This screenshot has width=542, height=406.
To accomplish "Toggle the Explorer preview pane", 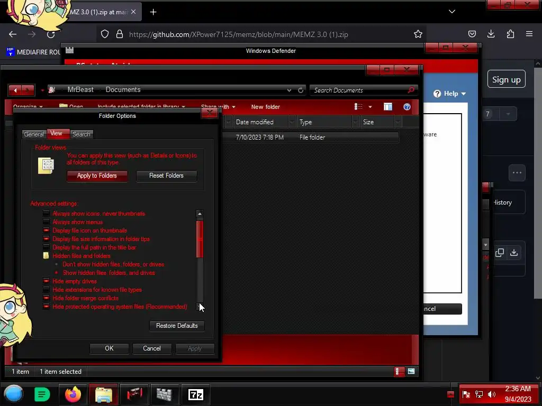I will (388, 107).
